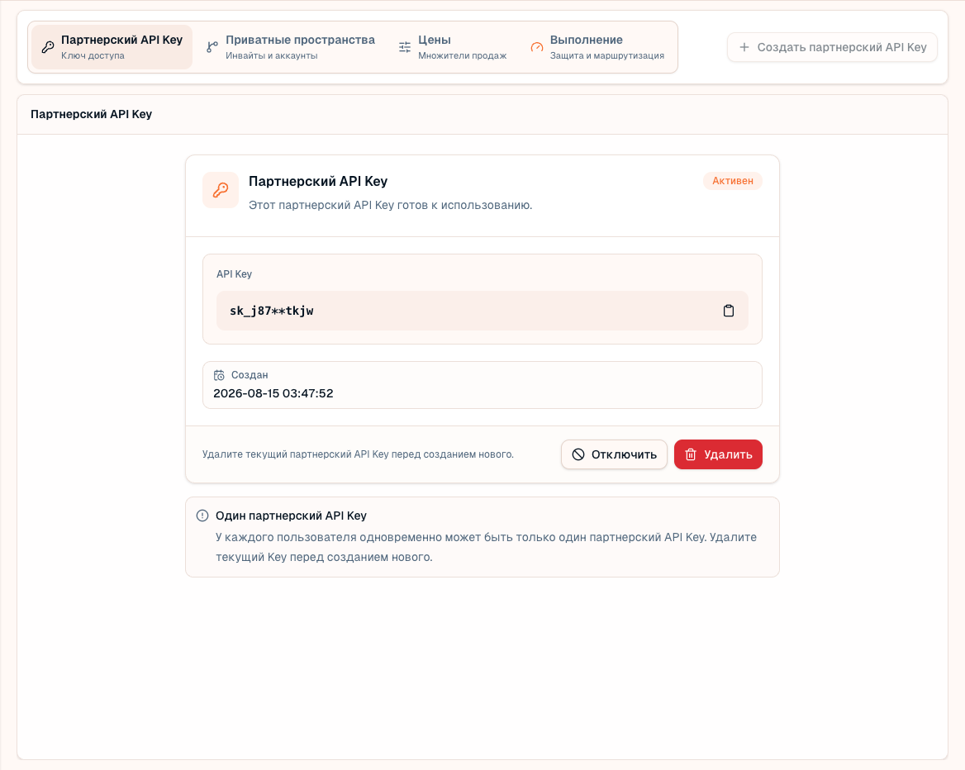Copy the API key with the clipboard icon
The image size is (965, 770).
click(728, 311)
